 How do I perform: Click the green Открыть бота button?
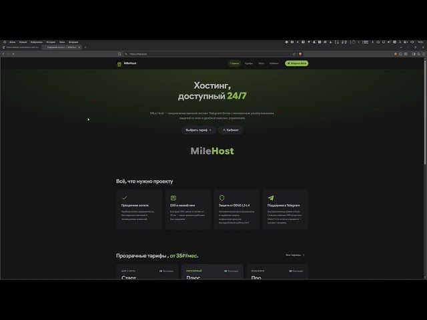tap(296, 63)
